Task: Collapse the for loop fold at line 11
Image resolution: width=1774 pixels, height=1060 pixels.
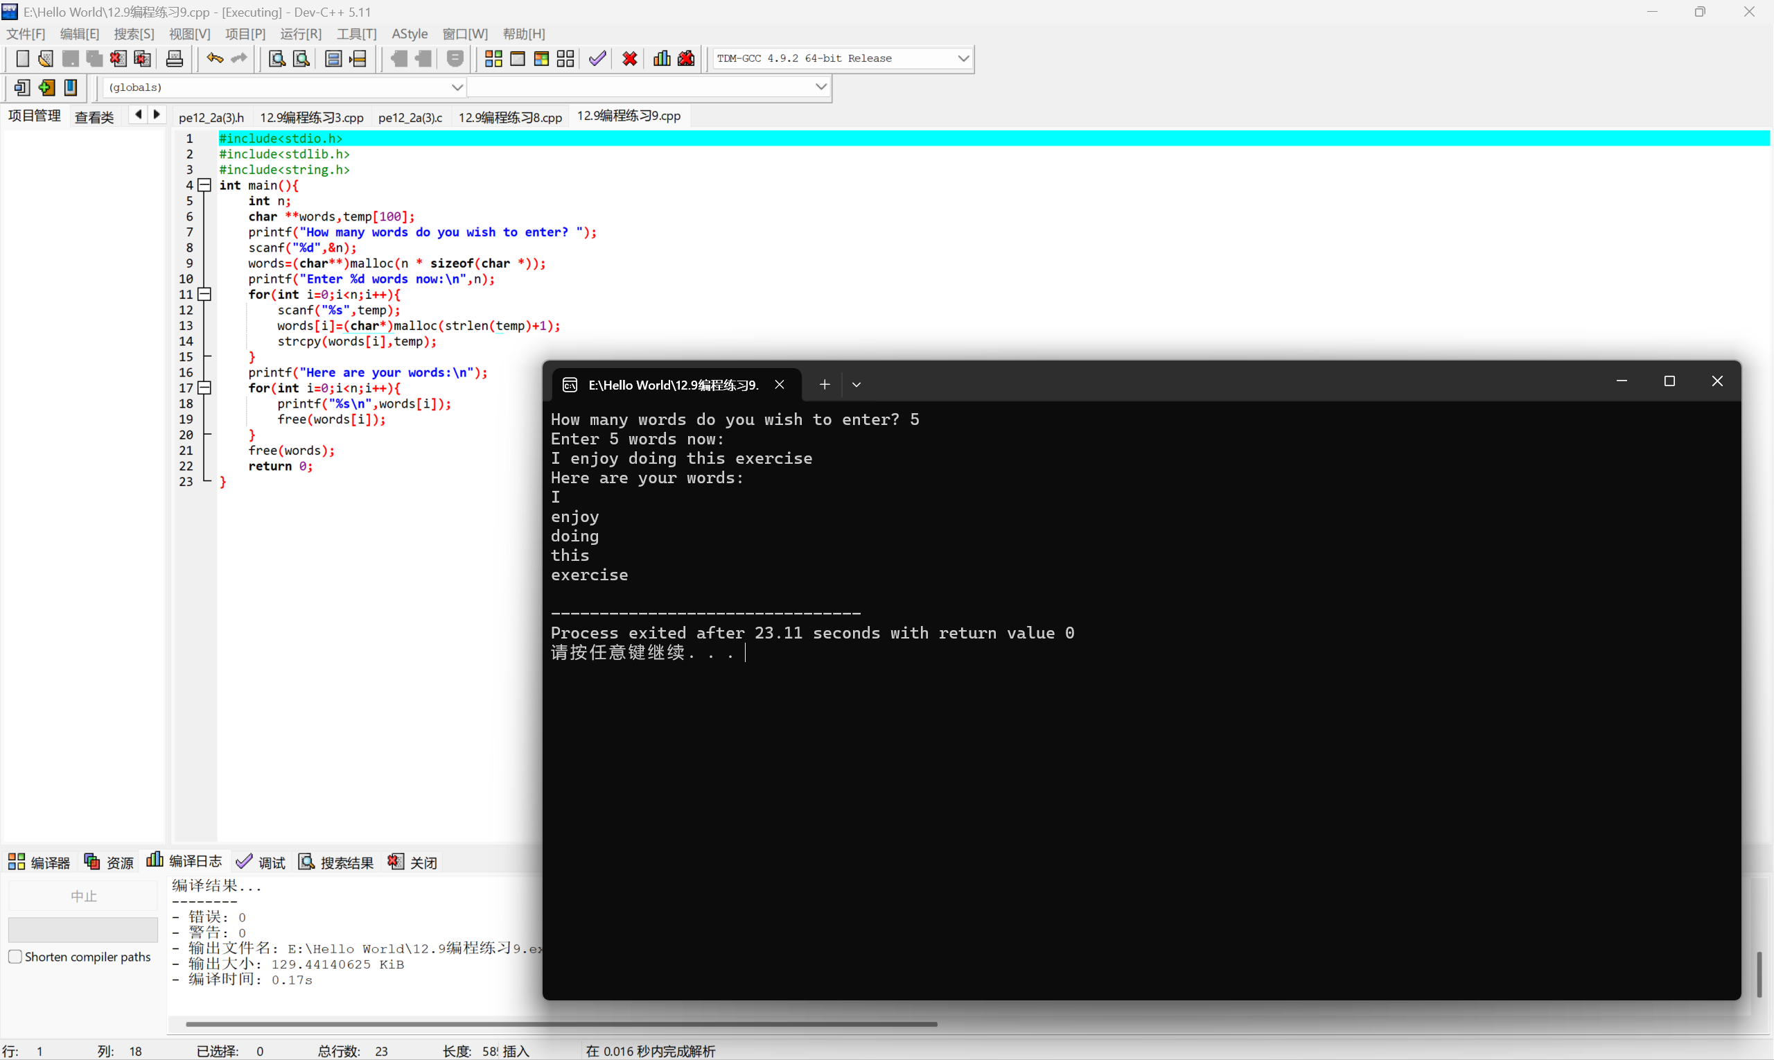Action: pyautogui.click(x=205, y=294)
